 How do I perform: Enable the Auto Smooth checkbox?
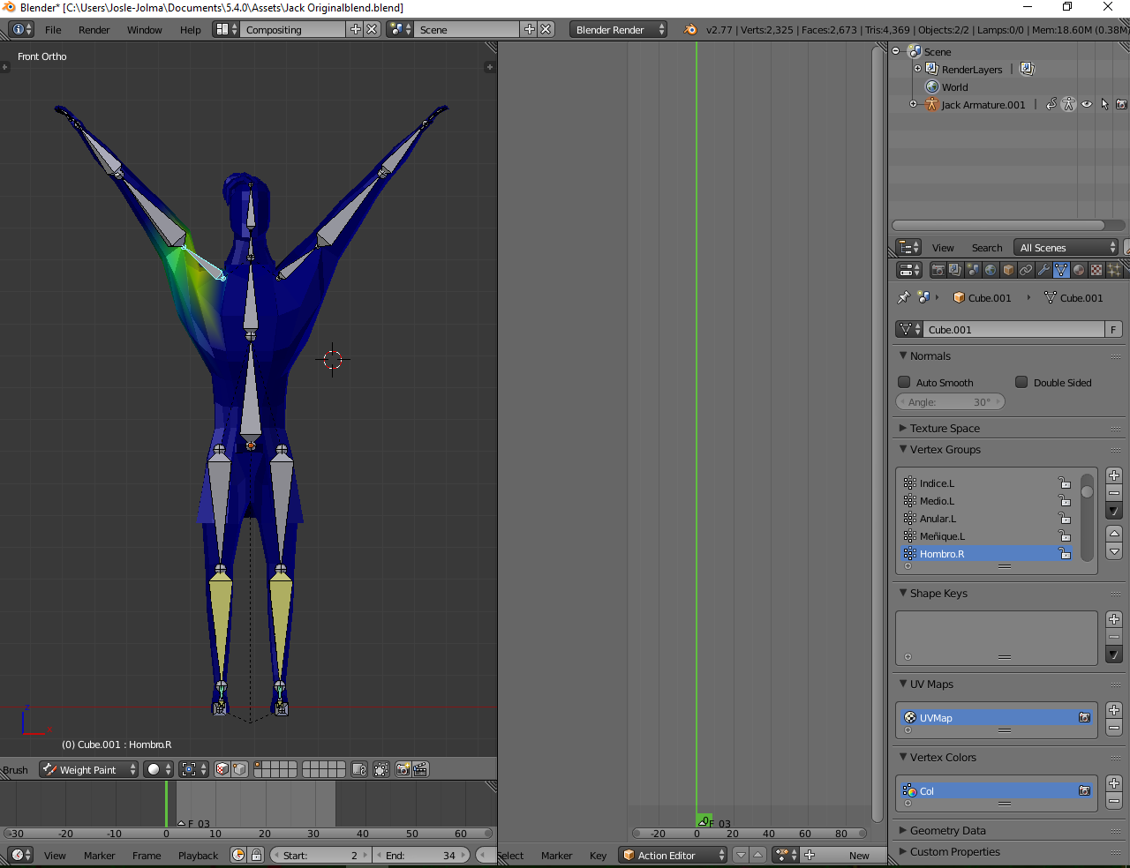(904, 382)
